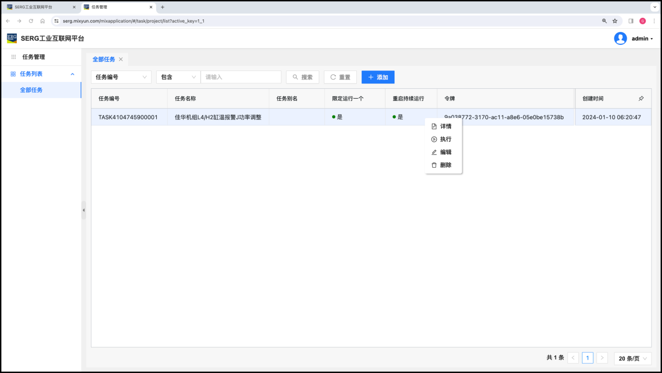
Task: Close the 全部任务 tab
Action: point(121,60)
